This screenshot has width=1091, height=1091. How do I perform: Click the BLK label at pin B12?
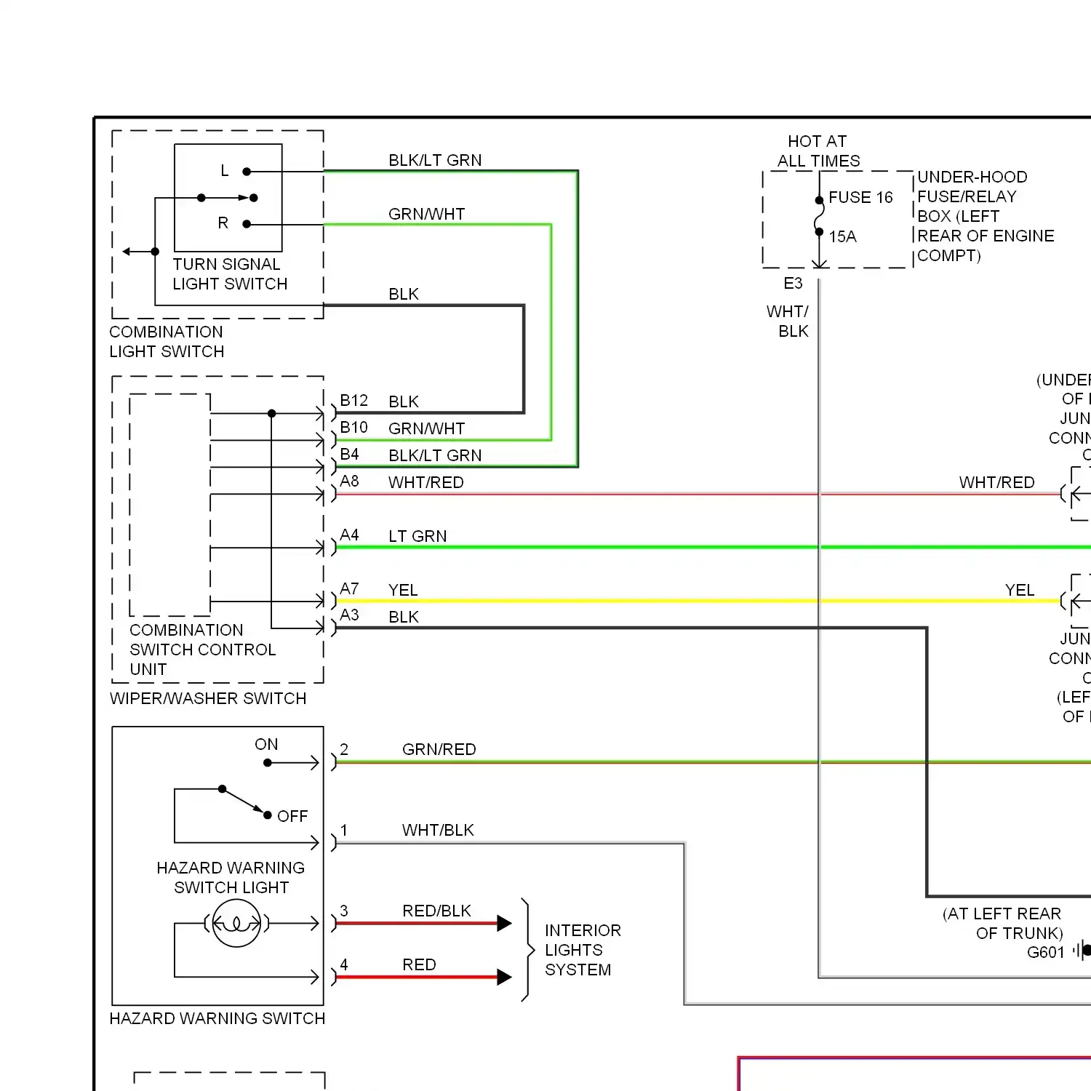click(x=404, y=401)
